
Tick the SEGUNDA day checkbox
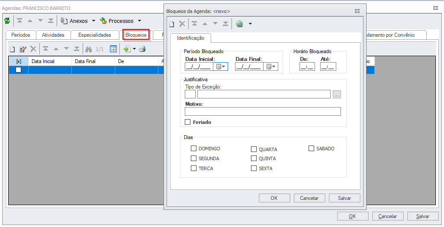tap(194, 158)
